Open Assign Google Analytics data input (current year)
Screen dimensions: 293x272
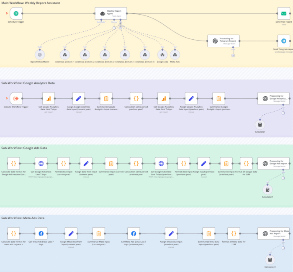(x=79, y=98)
